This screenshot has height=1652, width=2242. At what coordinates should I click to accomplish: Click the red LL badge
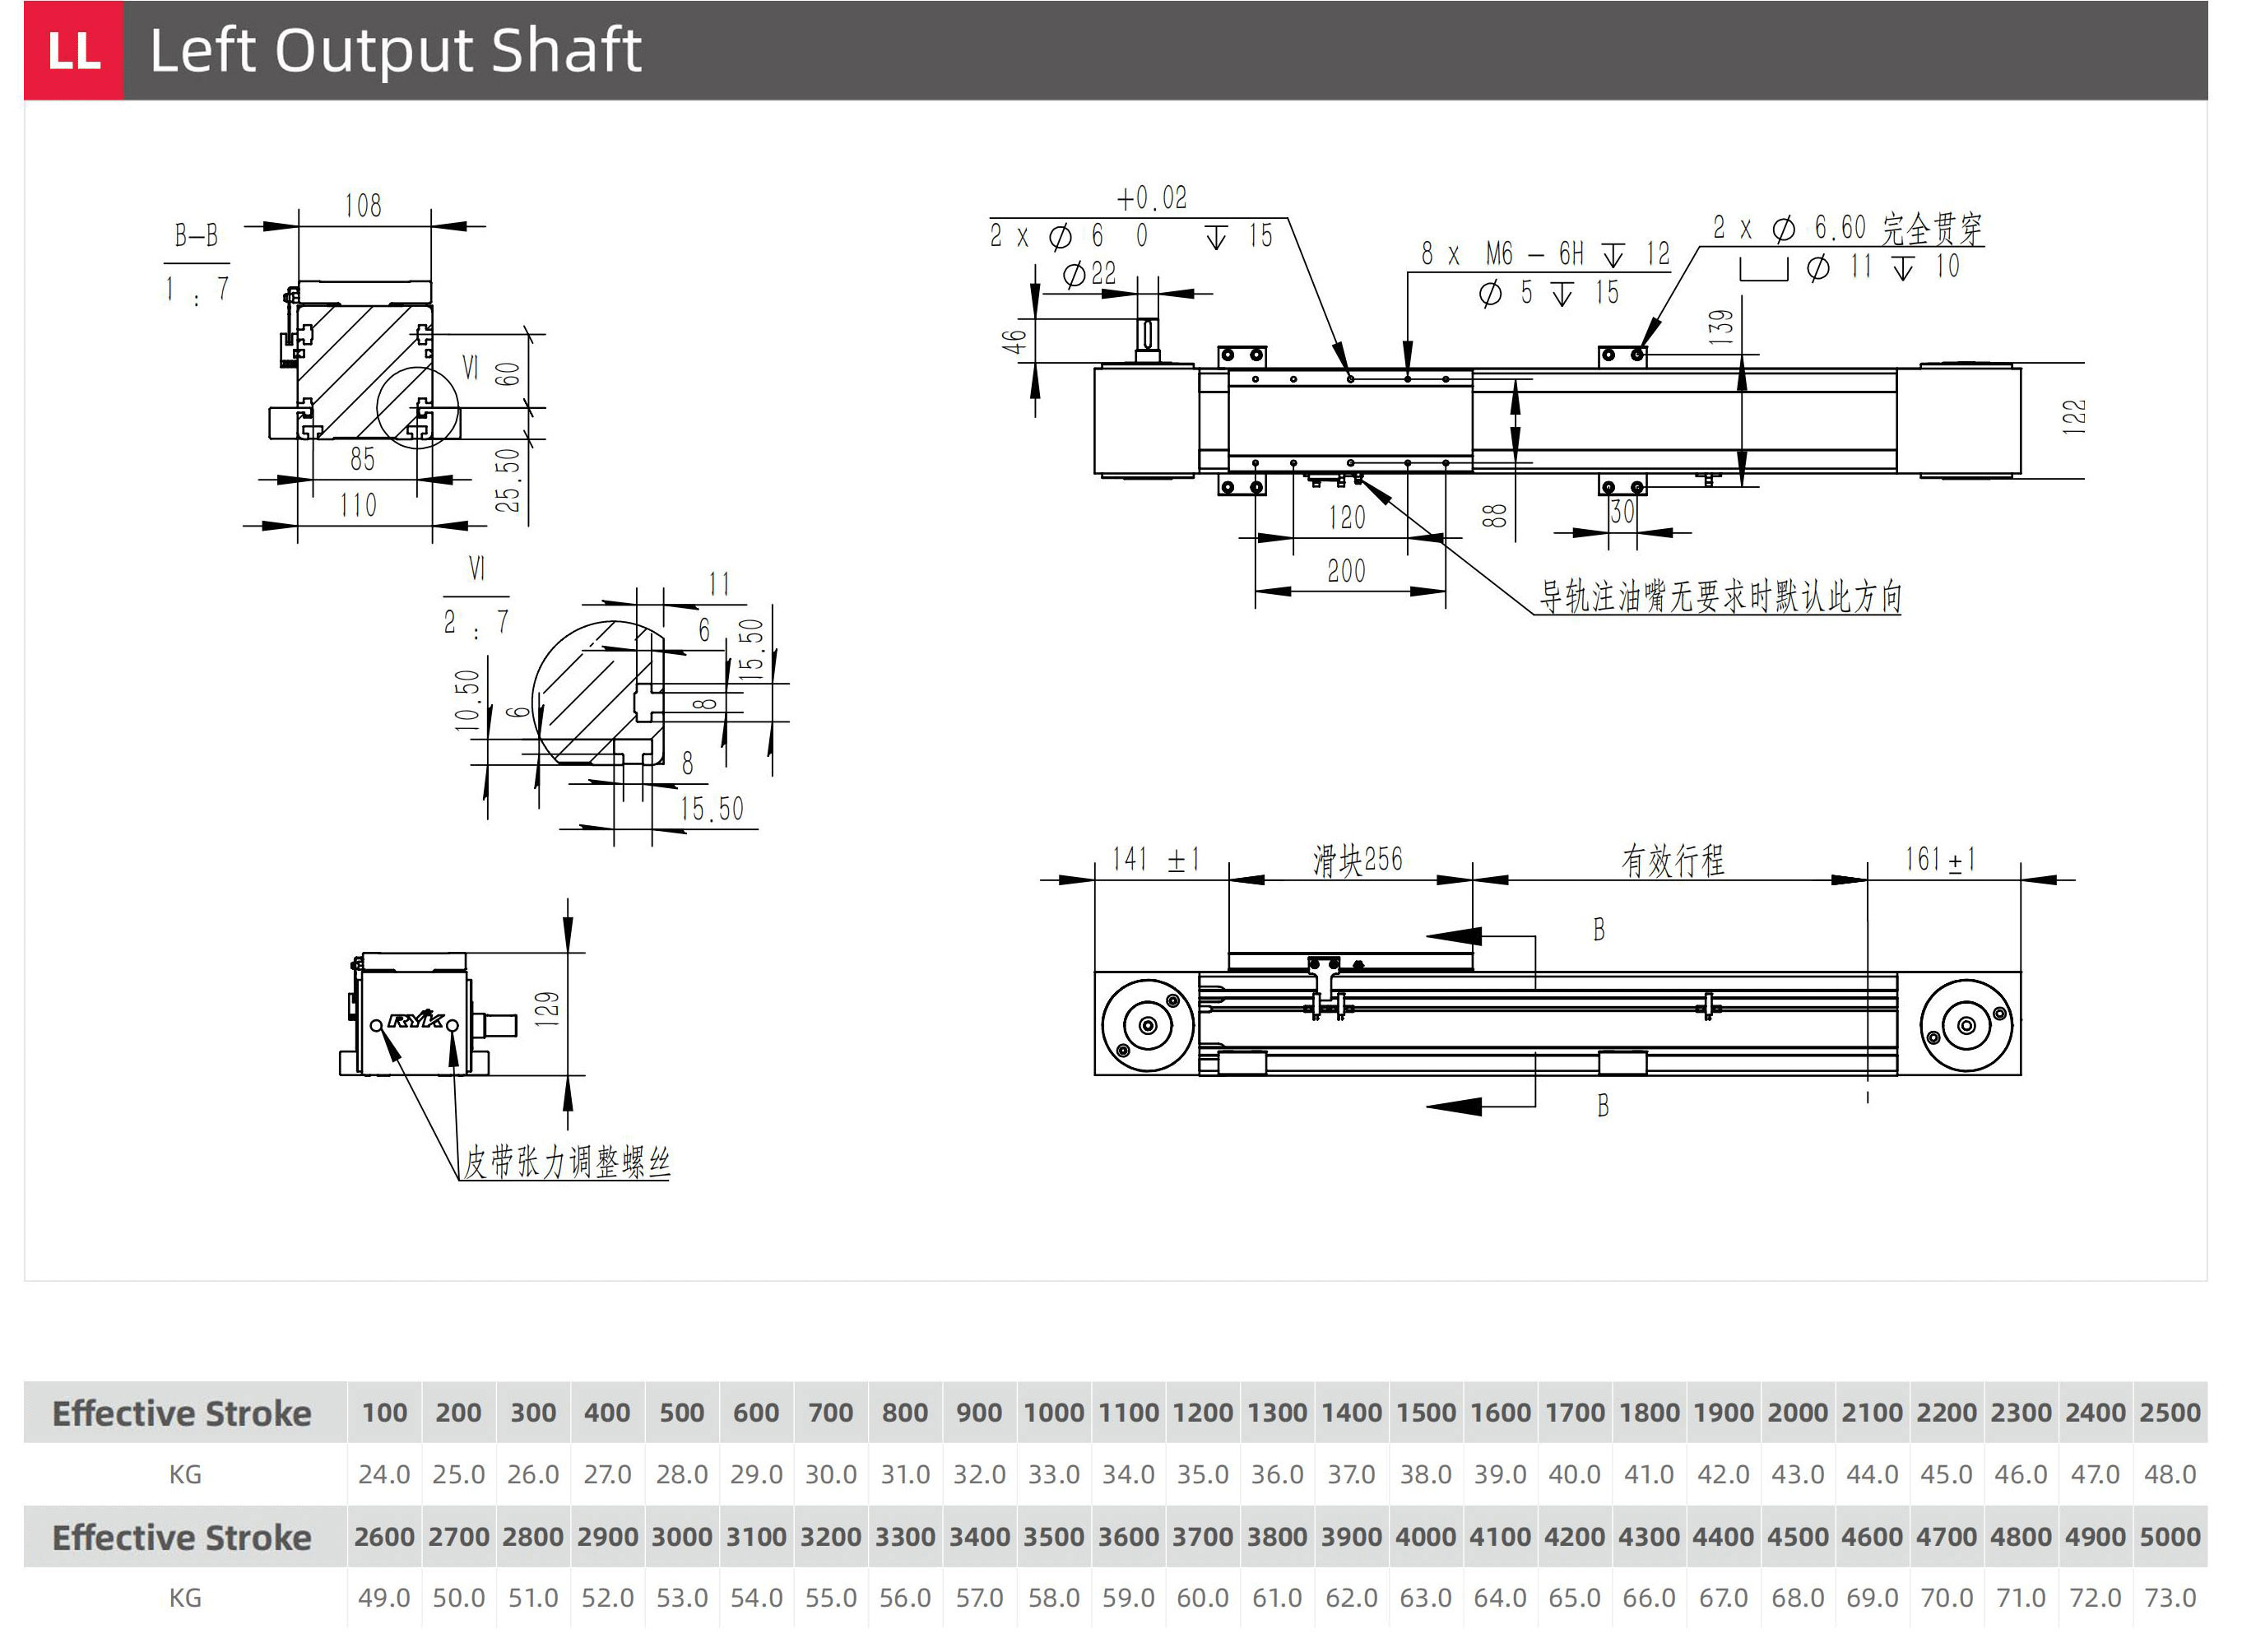point(73,50)
